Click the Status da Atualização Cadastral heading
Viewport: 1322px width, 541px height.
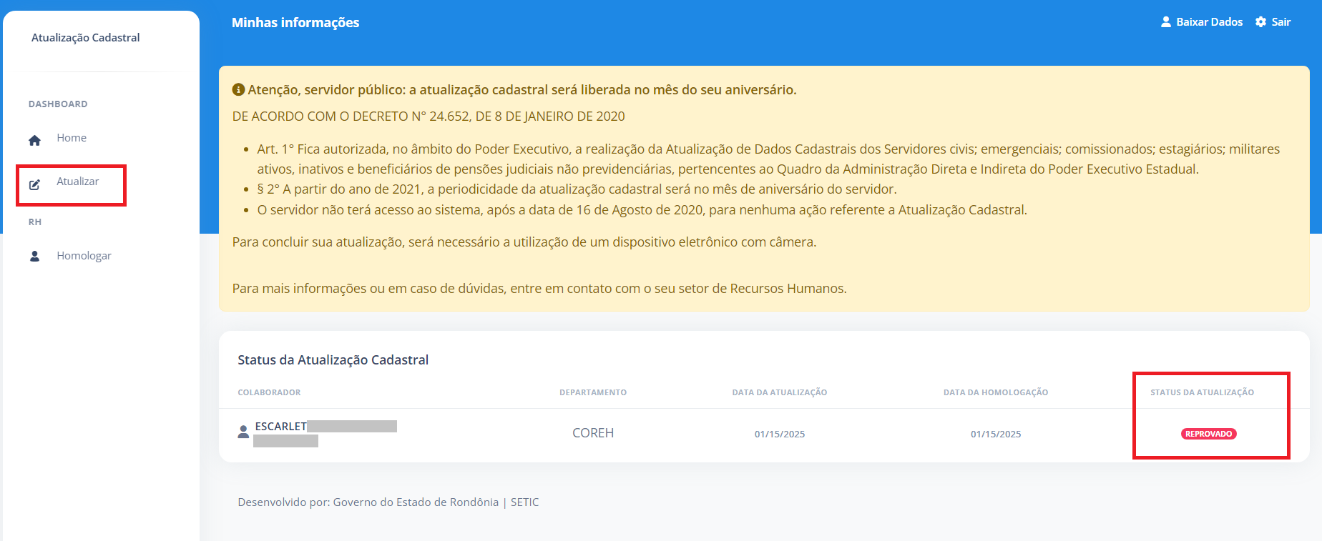pyautogui.click(x=333, y=360)
